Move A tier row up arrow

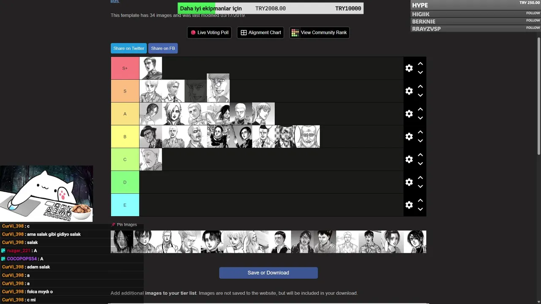click(420, 109)
